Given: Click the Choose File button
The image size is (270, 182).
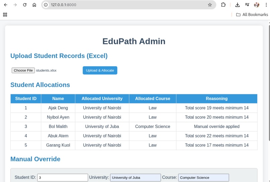Looking at the screenshot, I should [x=23, y=70].
